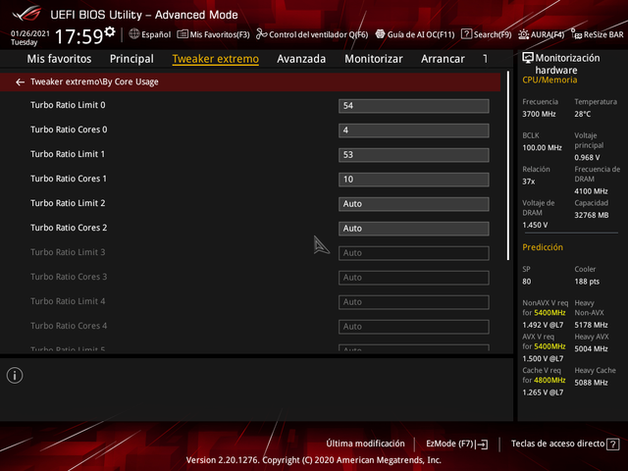Open AURA(F4) settings

541,34
